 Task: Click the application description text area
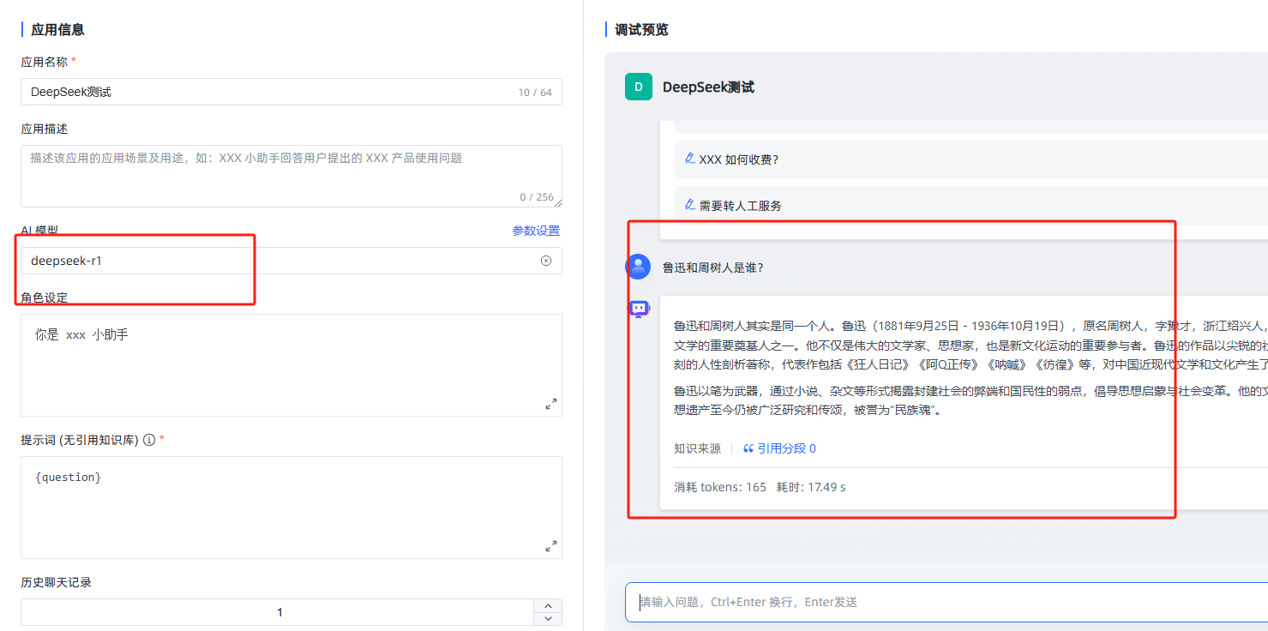[x=291, y=176]
